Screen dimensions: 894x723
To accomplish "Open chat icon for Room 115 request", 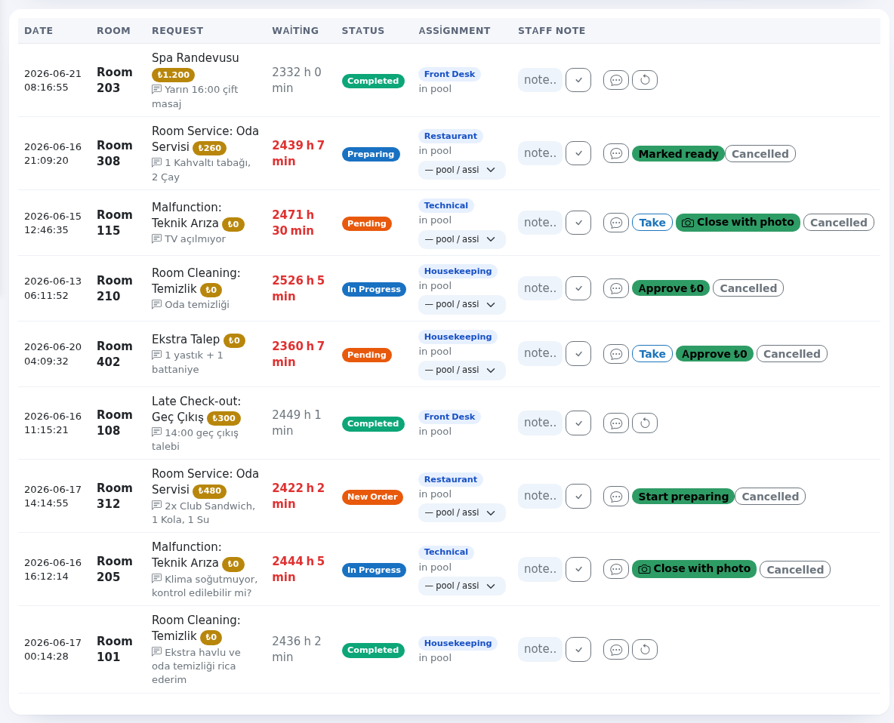I will point(616,223).
